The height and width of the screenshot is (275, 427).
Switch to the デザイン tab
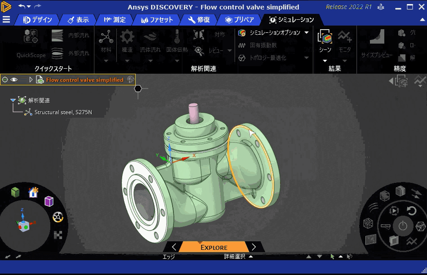point(37,20)
